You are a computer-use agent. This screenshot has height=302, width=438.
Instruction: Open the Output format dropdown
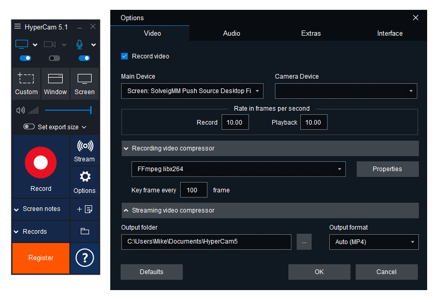[373, 242]
